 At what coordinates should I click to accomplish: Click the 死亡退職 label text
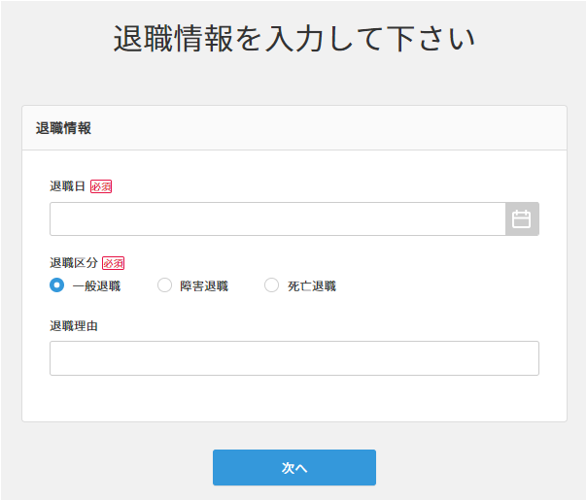312,286
